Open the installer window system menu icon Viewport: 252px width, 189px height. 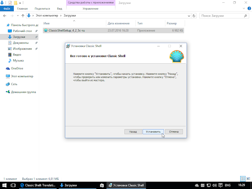68,46
